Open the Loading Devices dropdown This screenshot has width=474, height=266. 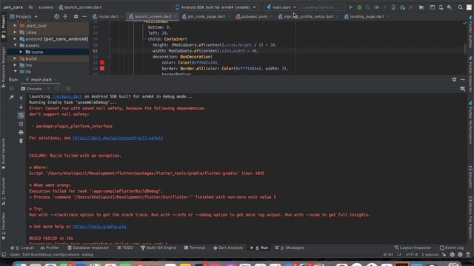pos(322,7)
